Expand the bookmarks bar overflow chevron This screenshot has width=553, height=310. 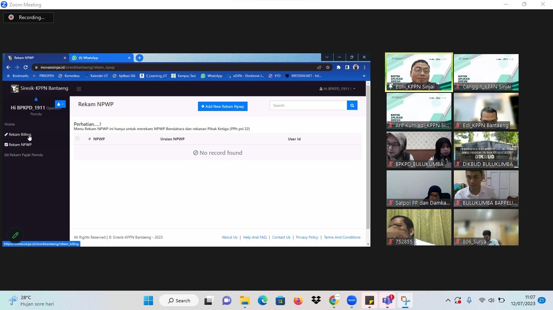click(364, 76)
